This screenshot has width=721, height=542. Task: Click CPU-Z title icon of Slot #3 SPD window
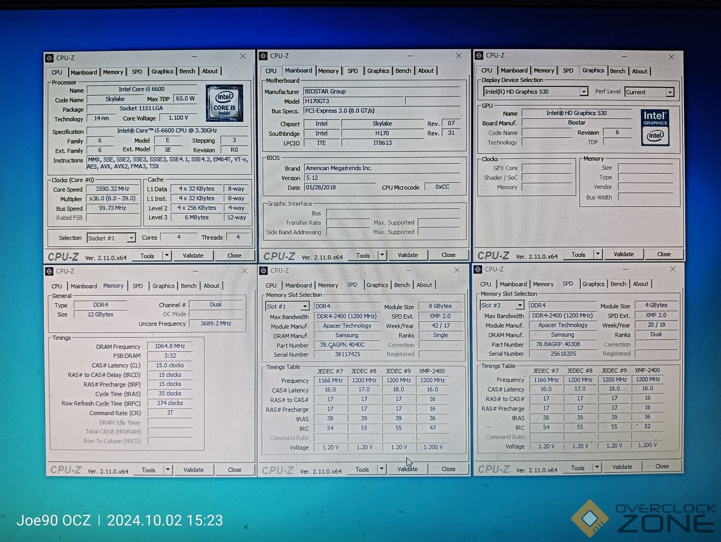[x=478, y=270]
